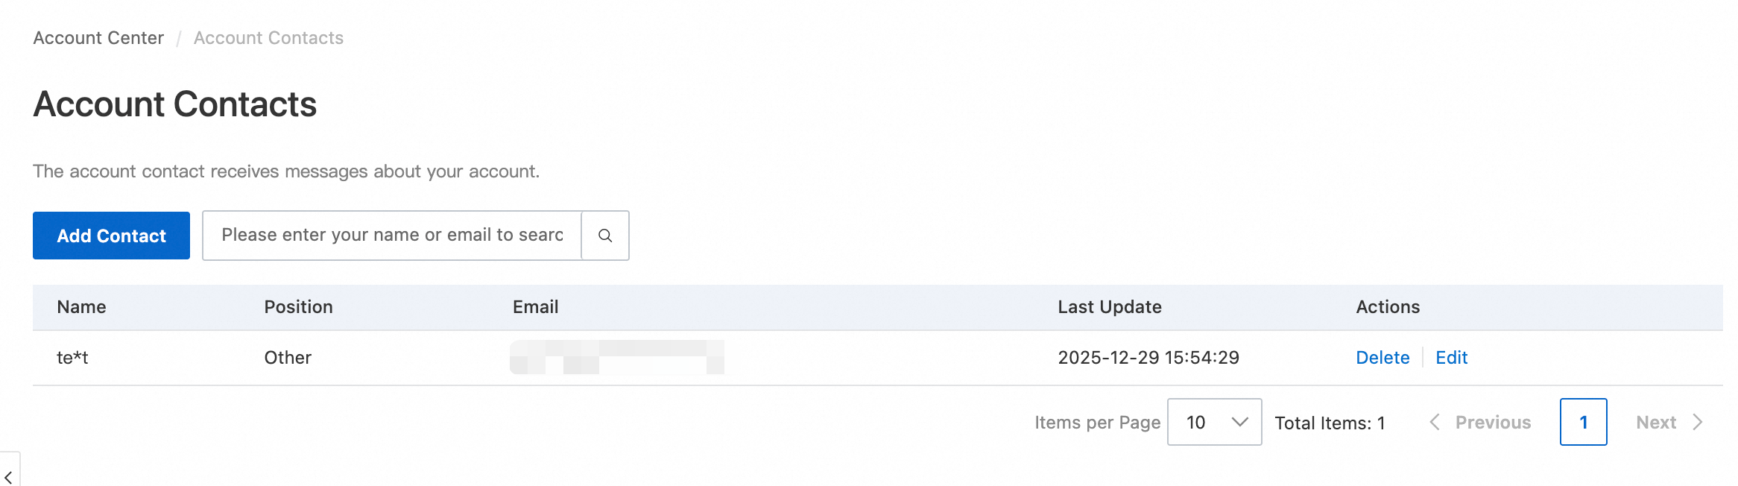Expand the collapsed side panel arrow

point(8,476)
